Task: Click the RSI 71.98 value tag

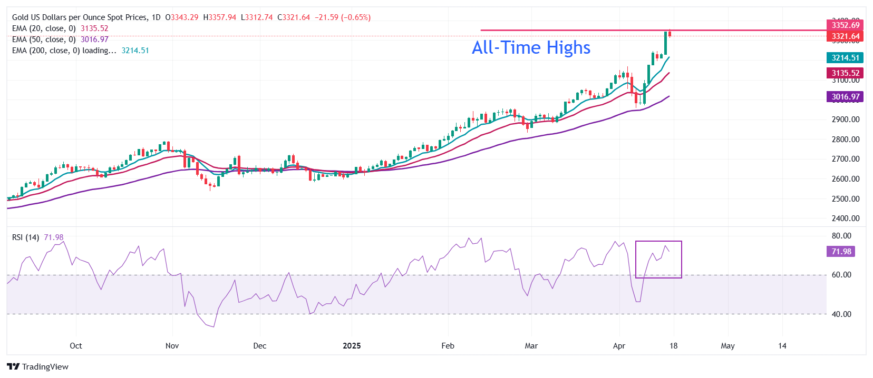Action: (840, 252)
